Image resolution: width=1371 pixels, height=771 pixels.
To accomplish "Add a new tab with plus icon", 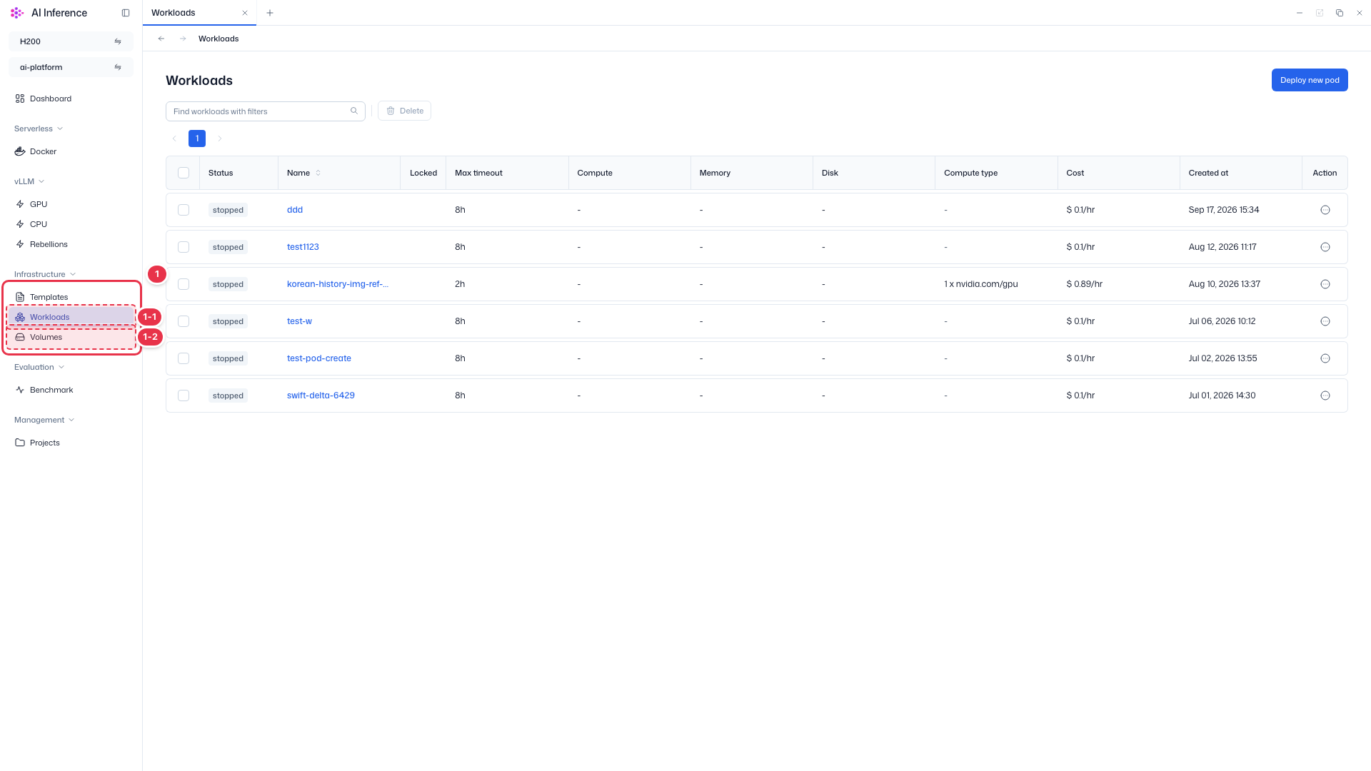I will pos(270,13).
